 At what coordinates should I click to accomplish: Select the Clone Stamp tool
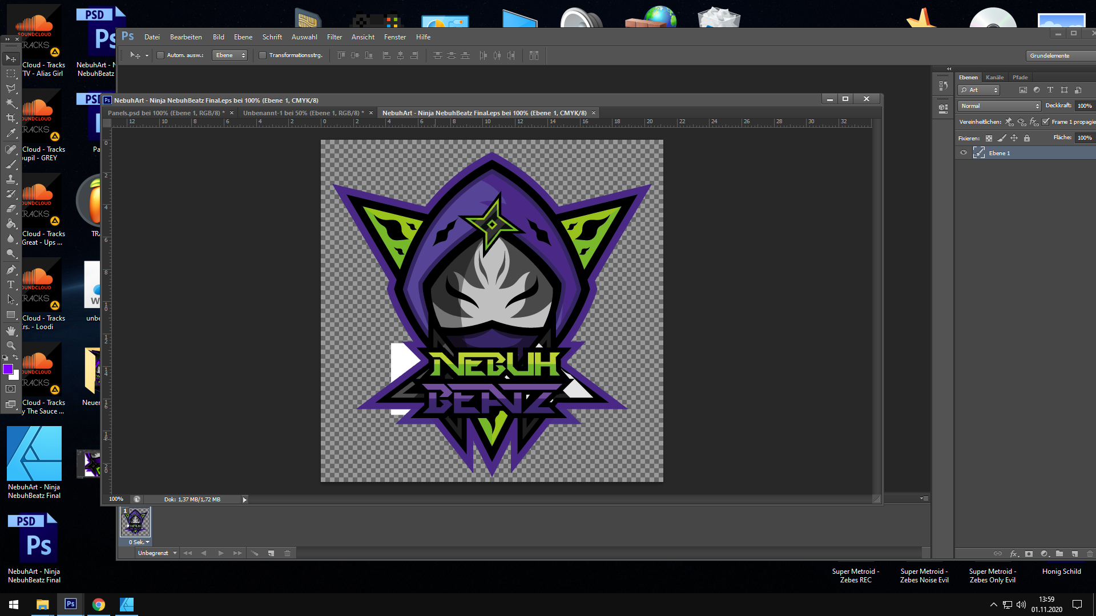(x=11, y=179)
